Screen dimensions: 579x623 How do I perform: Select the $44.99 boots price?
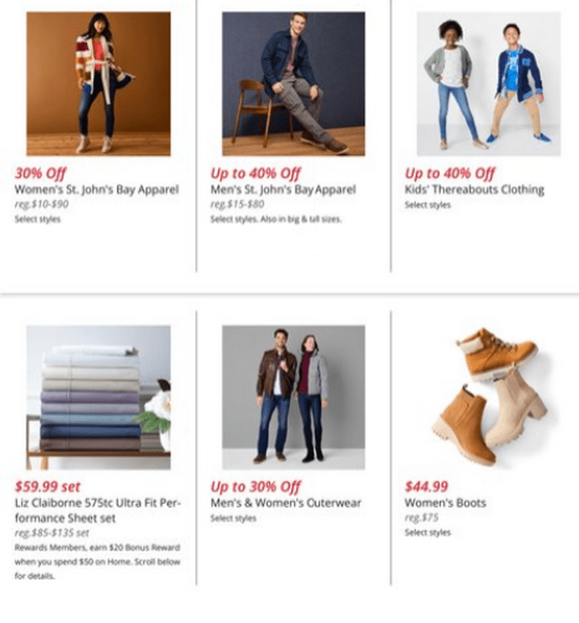tap(426, 487)
